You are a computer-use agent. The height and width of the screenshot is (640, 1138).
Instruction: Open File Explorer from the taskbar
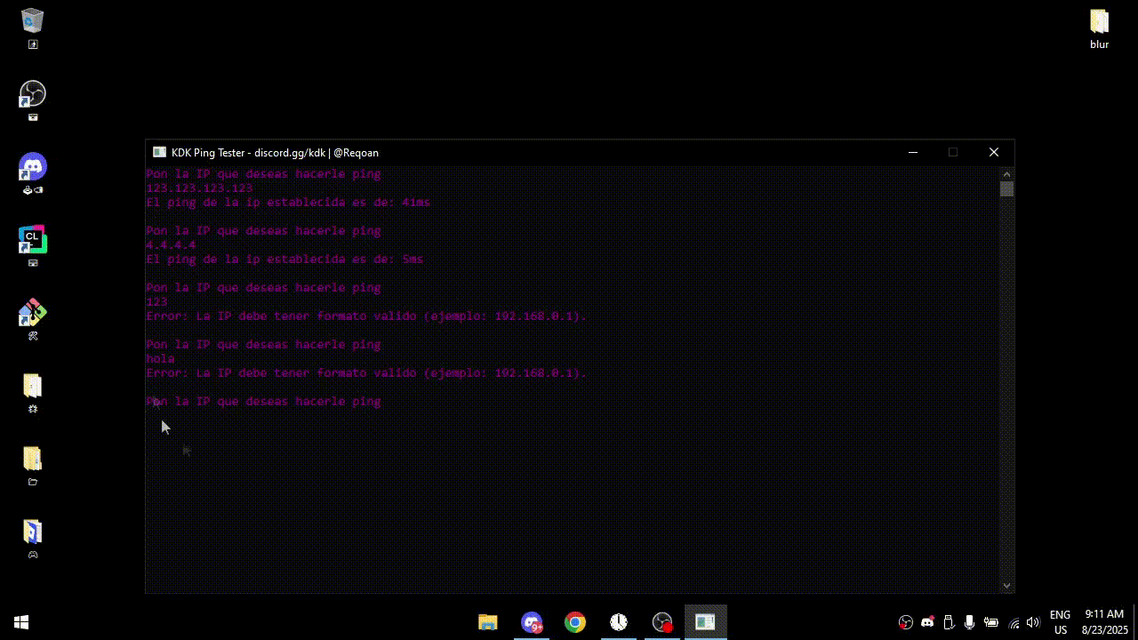[x=488, y=622]
